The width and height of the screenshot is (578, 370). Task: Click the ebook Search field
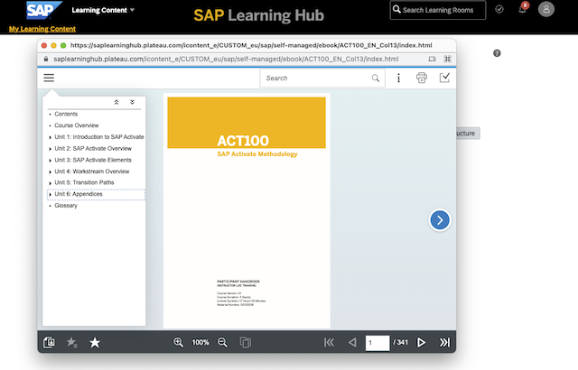click(322, 78)
